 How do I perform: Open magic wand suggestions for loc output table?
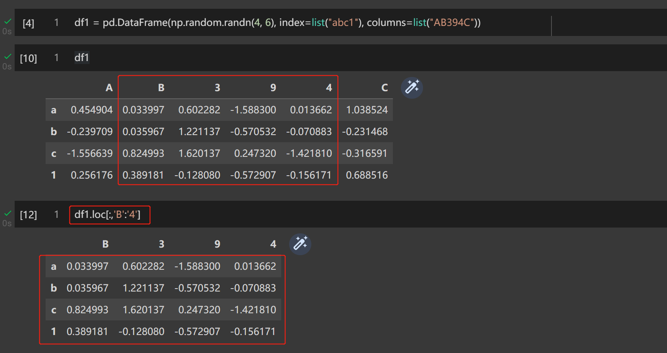tap(300, 244)
